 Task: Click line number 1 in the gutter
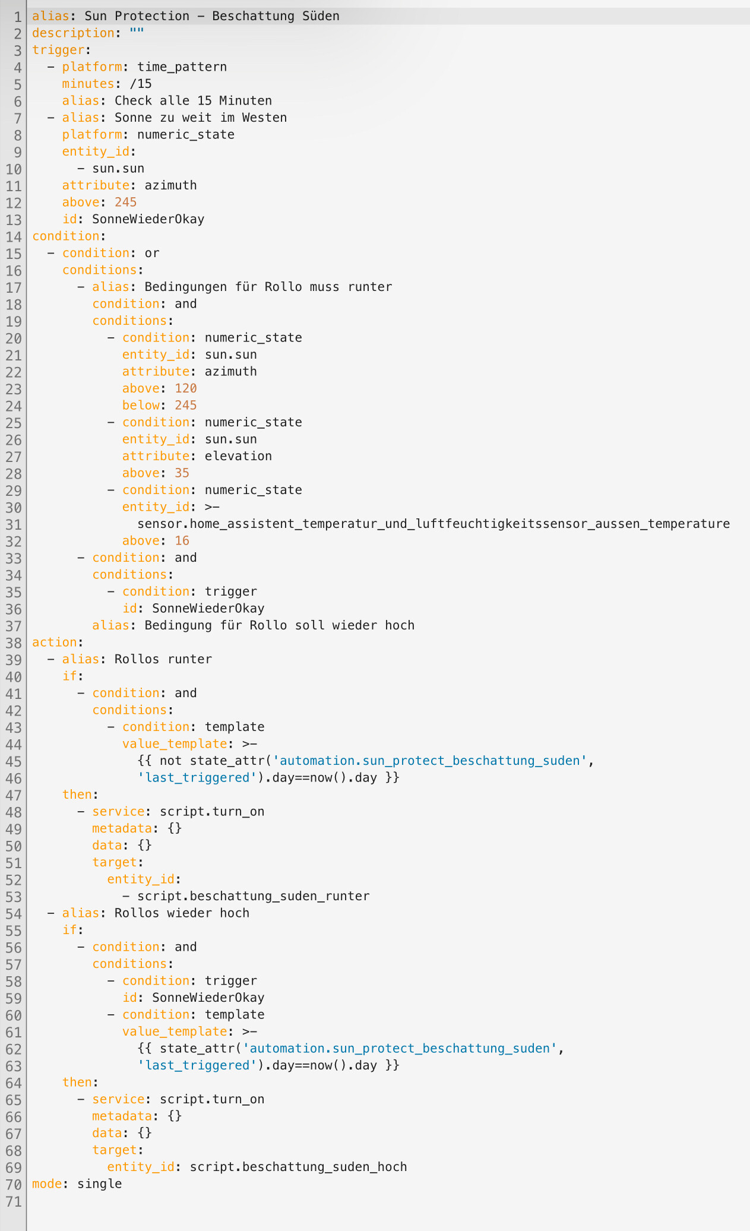pyautogui.click(x=18, y=17)
